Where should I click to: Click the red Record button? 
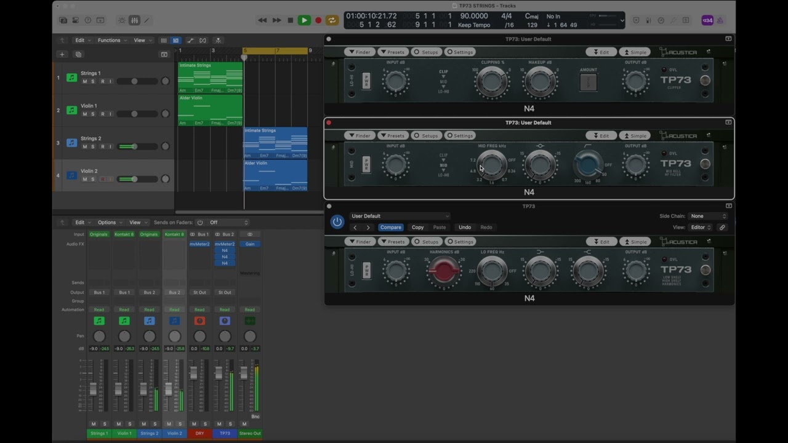318,20
